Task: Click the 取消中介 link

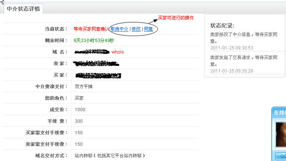Action: [119, 29]
